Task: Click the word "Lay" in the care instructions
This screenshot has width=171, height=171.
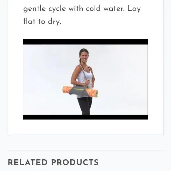Action: point(134,9)
